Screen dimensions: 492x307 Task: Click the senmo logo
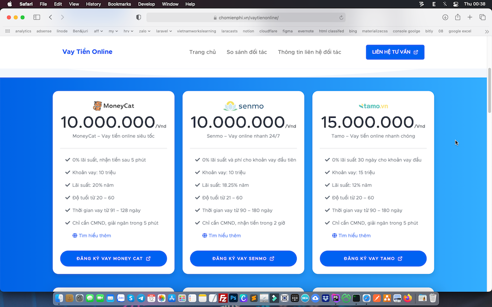point(243,106)
